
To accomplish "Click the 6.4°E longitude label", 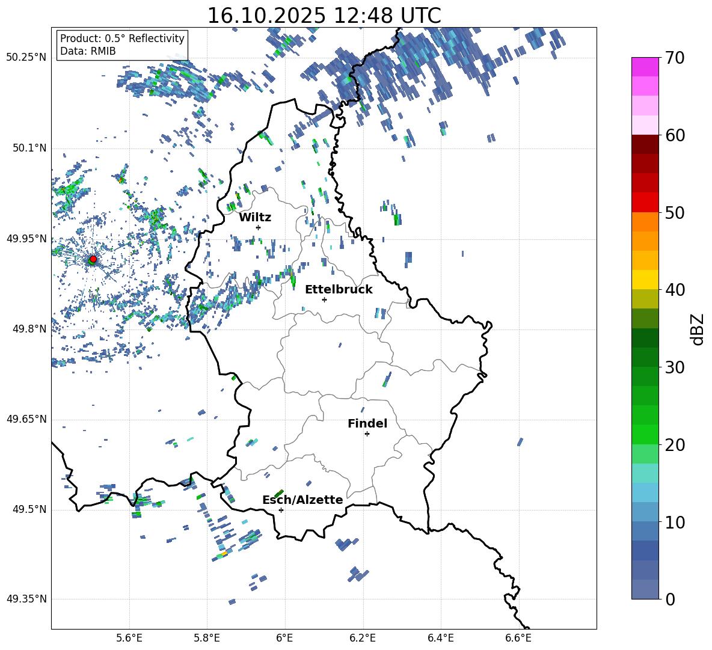I will [x=441, y=638].
